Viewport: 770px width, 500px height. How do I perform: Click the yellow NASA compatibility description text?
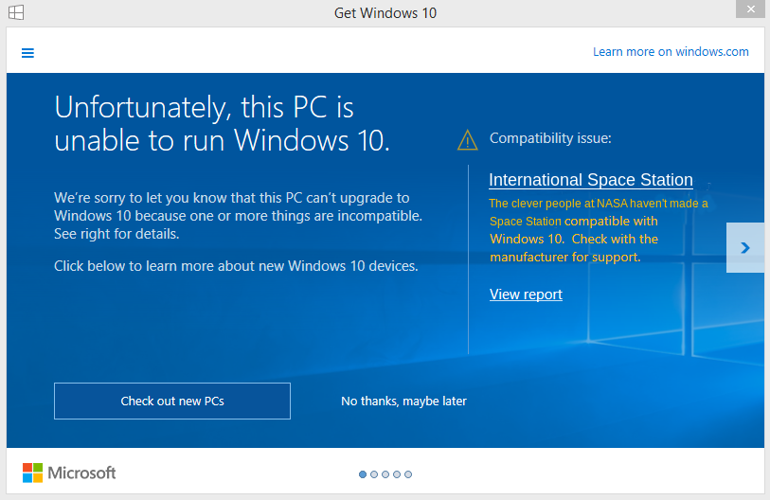[x=599, y=230]
